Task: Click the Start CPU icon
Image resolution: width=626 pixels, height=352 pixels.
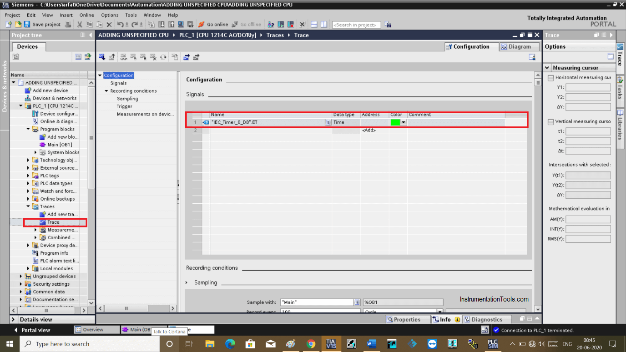Action: click(x=281, y=25)
